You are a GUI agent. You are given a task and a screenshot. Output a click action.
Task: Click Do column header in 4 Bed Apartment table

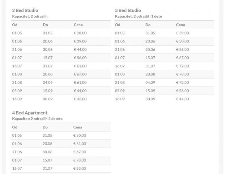pyautogui.click(x=45, y=127)
